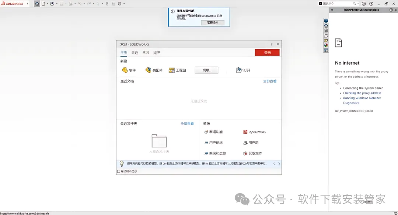Open the 新增功能 resource link
The width and height of the screenshot is (398, 215).
point(213,132)
